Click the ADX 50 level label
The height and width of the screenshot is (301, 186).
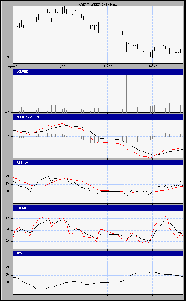pos(8,275)
